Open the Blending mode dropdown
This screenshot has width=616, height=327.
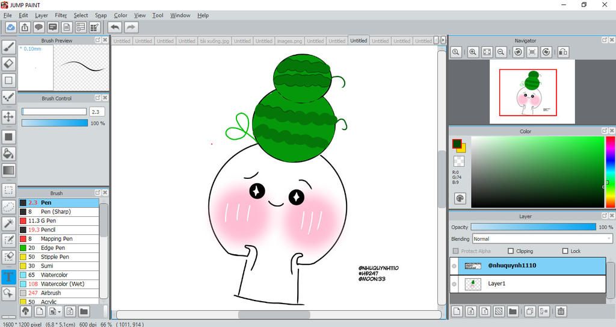click(541, 238)
